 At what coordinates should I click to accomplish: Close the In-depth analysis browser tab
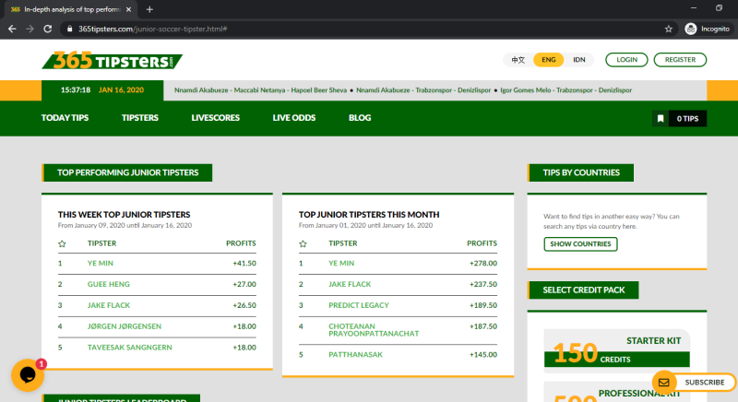[x=128, y=9]
